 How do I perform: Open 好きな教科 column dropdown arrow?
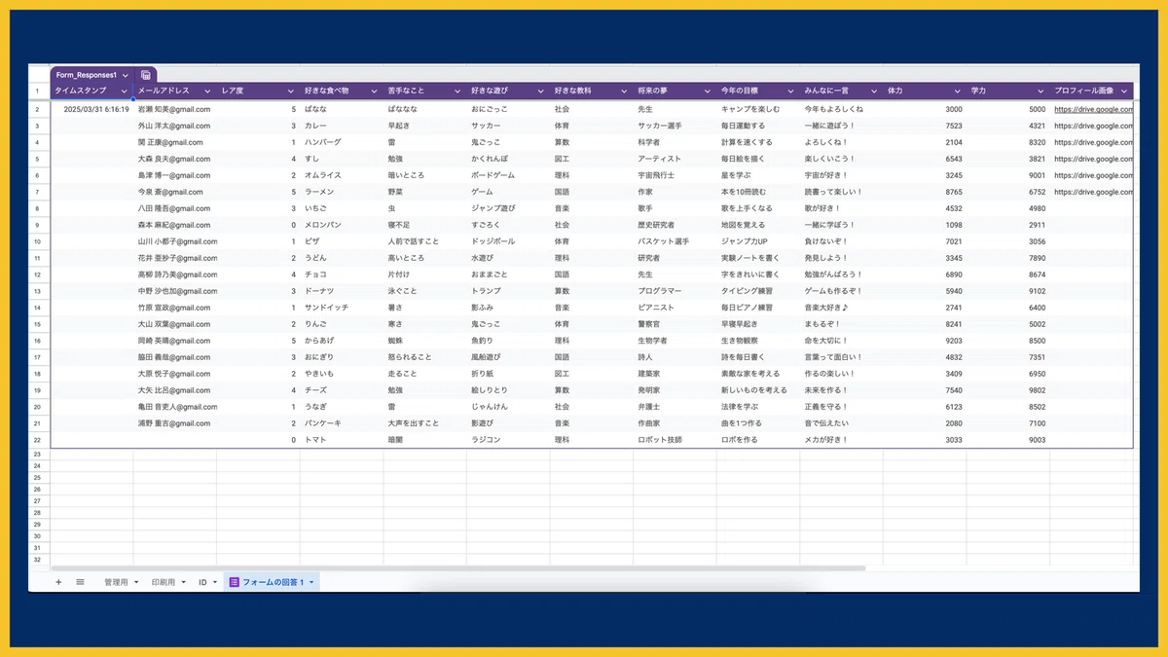(x=624, y=91)
